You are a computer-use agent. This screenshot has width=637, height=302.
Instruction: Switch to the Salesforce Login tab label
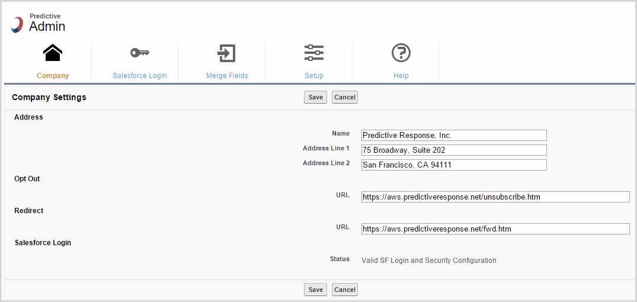(x=139, y=76)
